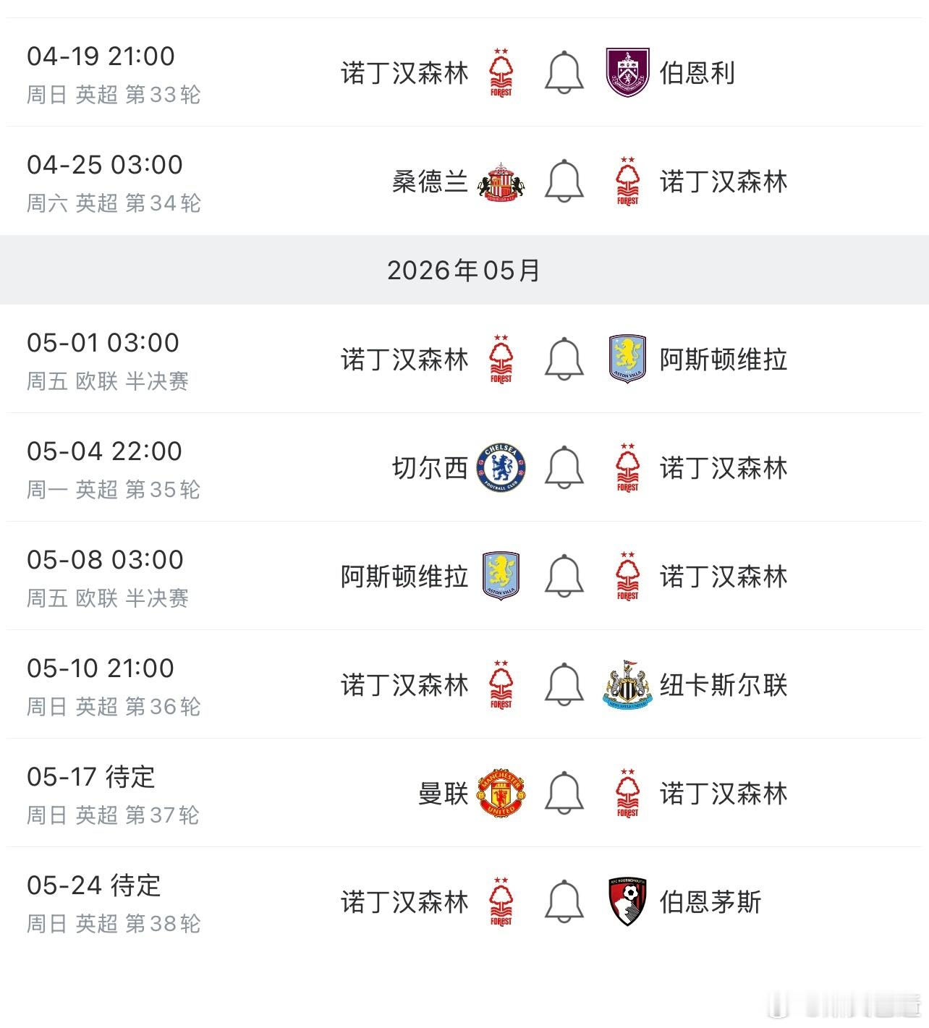Open 纽卡斯尔联 team name link
929x1028 pixels.
tap(723, 685)
